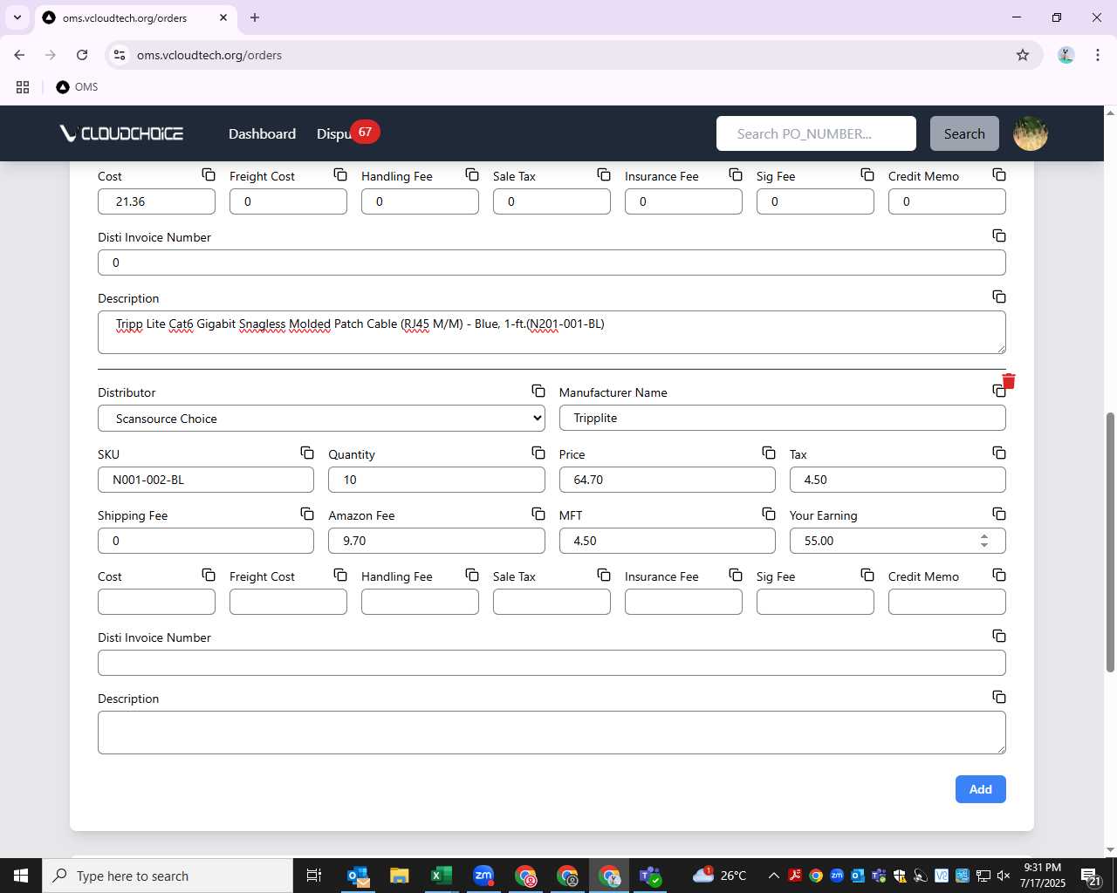Viewport: 1117px width, 893px height.
Task: Copy the MFT value using its icon
Action: click(x=769, y=514)
